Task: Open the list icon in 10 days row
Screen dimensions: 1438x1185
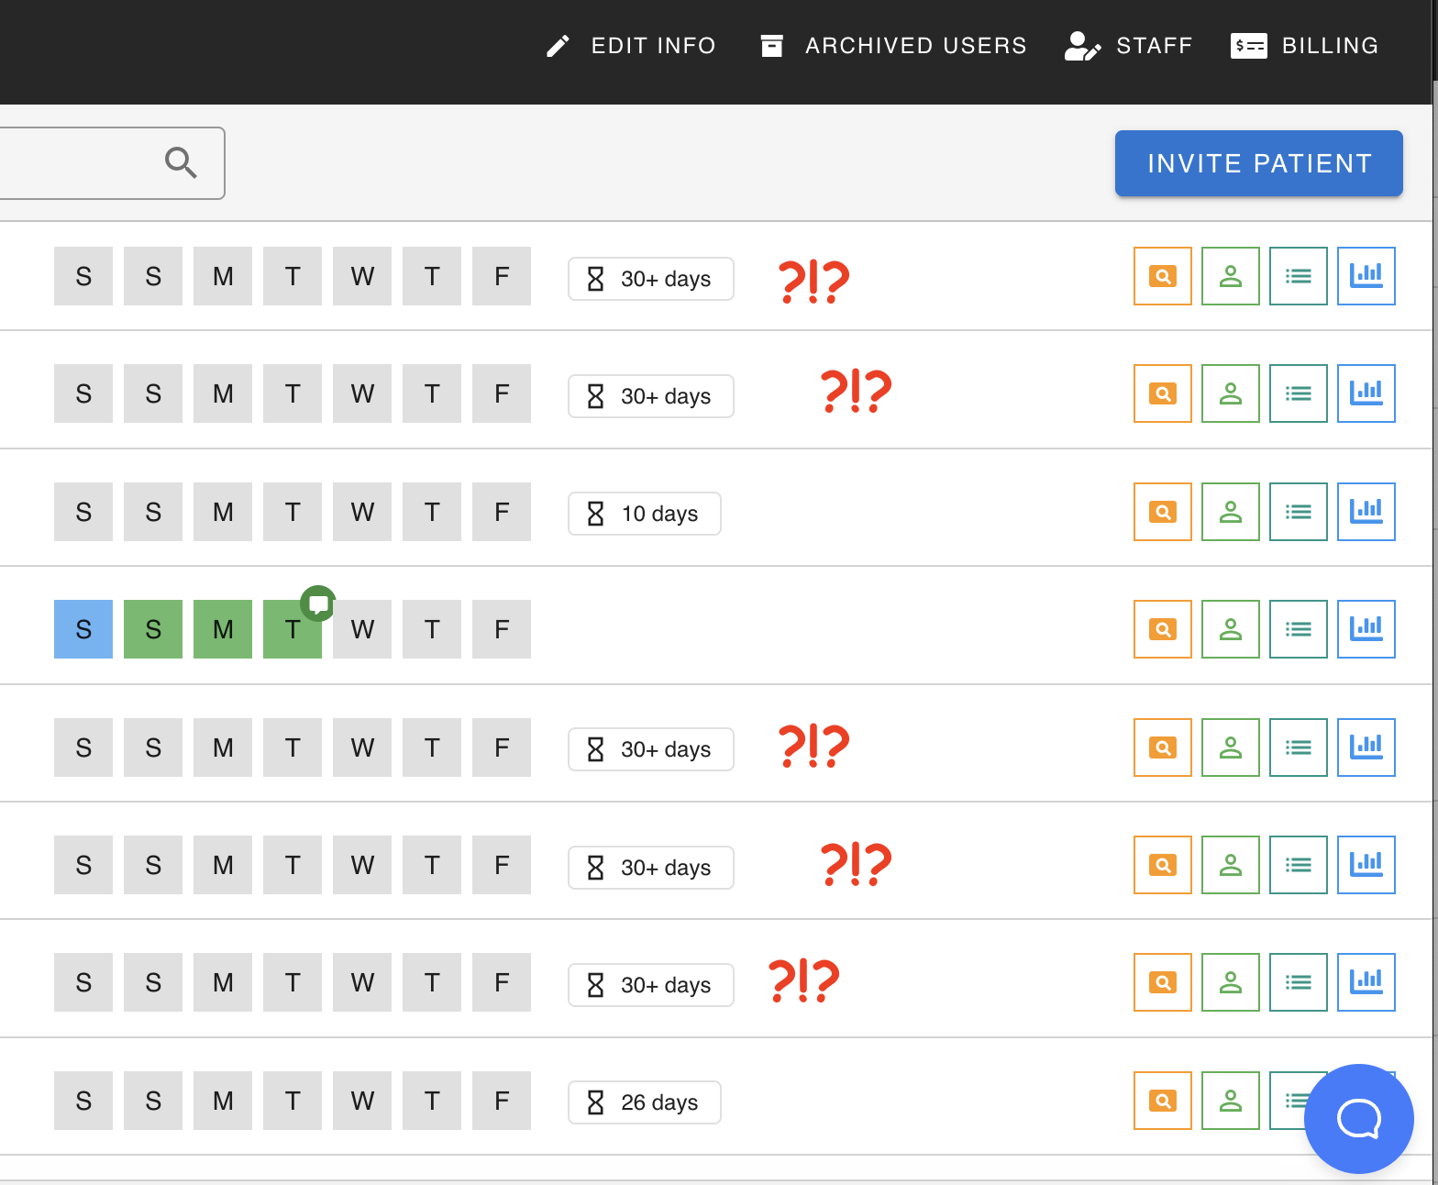Action: pos(1299,512)
